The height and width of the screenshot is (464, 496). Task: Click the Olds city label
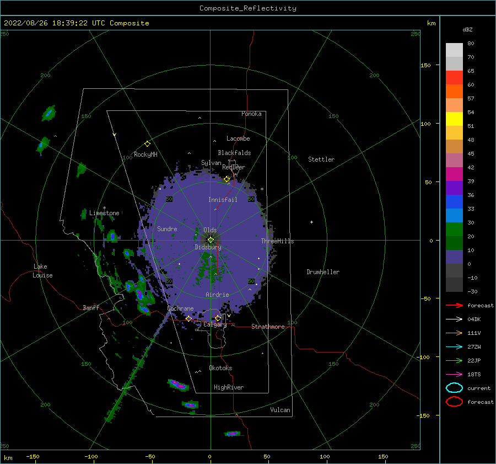coord(210,230)
